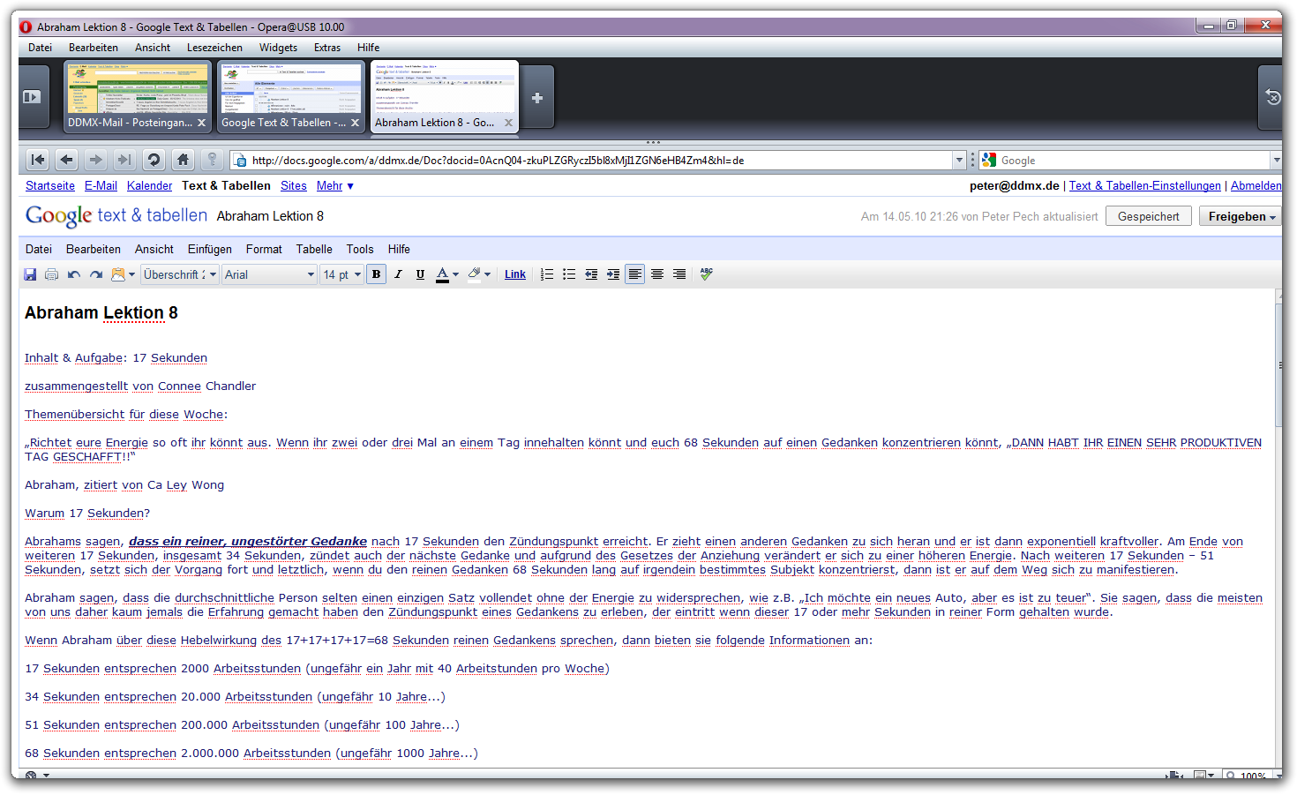Toggle bold formatting
Viewport: 1297px width, 795px height.
click(x=376, y=274)
